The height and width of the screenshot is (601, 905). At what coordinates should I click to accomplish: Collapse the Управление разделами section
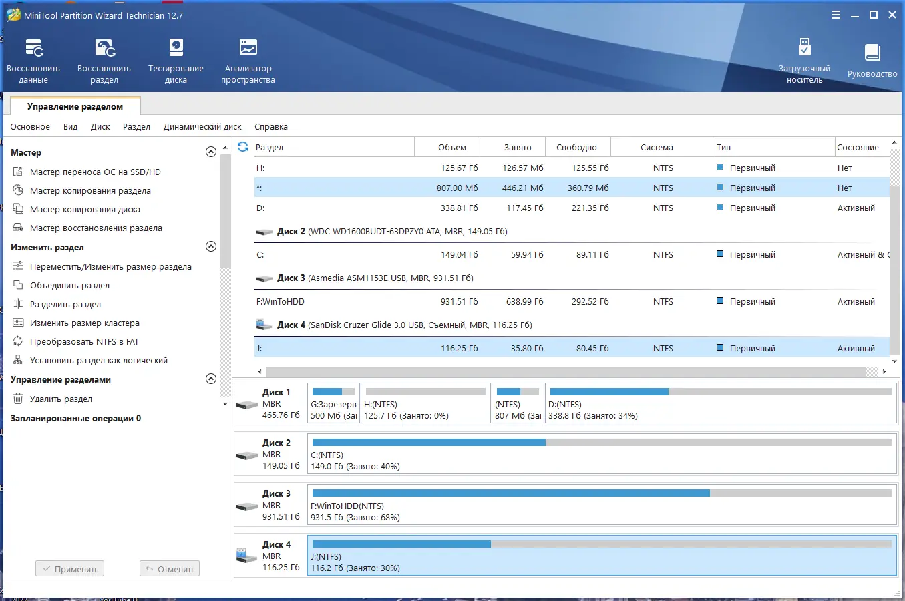point(210,379)
